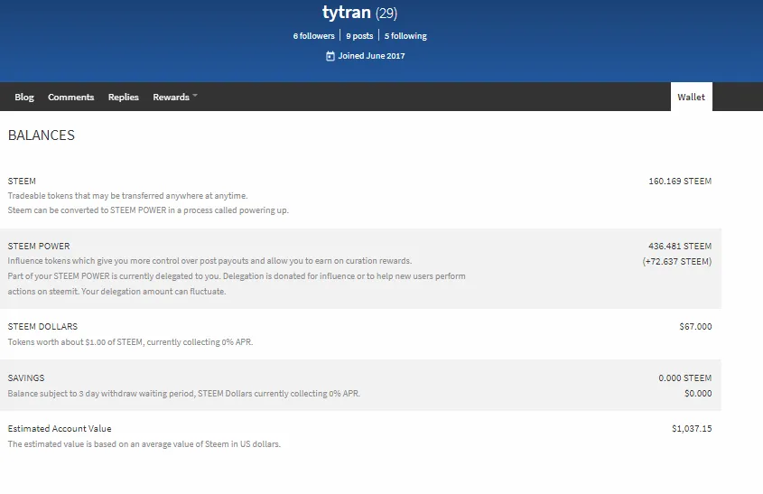Open the $0.000 savings dollars menu

pyautogui.click(x=698, y=393)
